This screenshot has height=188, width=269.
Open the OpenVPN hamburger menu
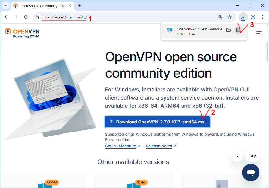point(259,33)
